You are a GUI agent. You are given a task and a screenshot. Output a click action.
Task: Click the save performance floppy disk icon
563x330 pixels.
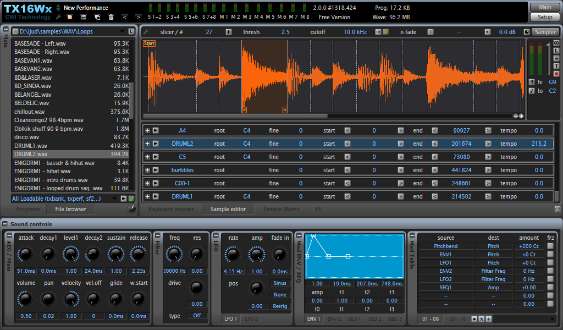(84, 17)
